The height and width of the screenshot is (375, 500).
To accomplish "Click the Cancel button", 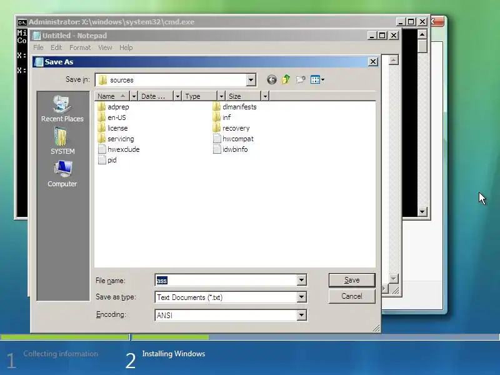I will [352, 296].
